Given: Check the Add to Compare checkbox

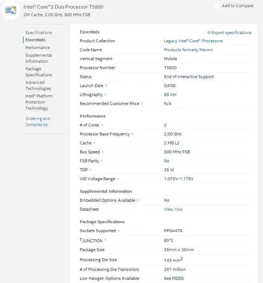Looking at the screenshot, I should click(217, 6).
